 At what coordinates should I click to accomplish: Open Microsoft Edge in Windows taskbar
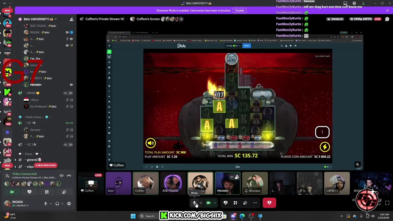pos(242,216)
